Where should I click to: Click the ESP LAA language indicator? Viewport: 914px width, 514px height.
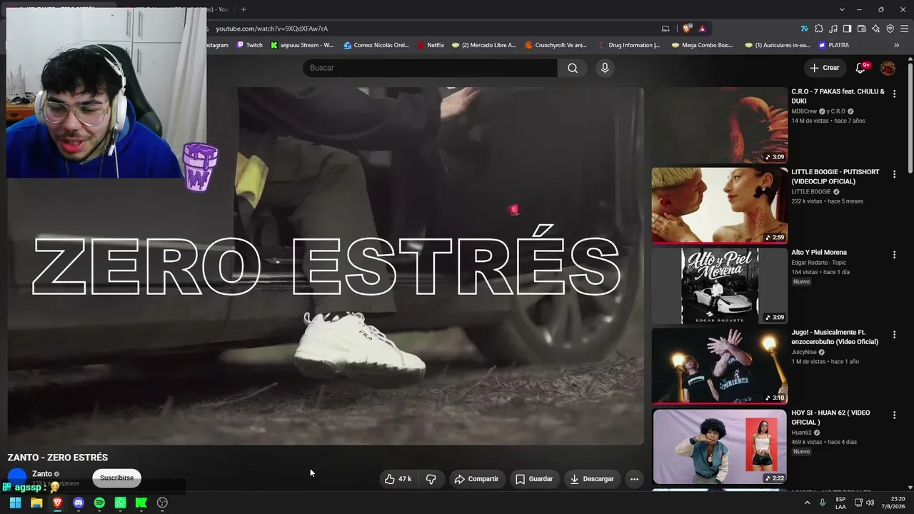pos(840,503)
